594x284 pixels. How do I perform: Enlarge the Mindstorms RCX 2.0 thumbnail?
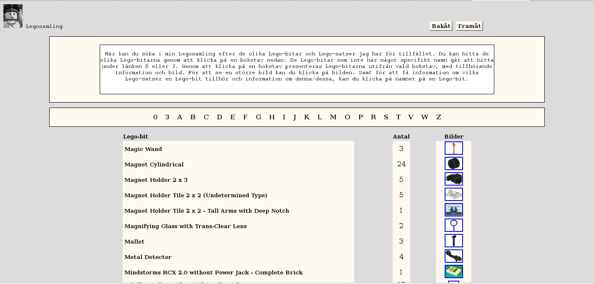coord(454,271)
